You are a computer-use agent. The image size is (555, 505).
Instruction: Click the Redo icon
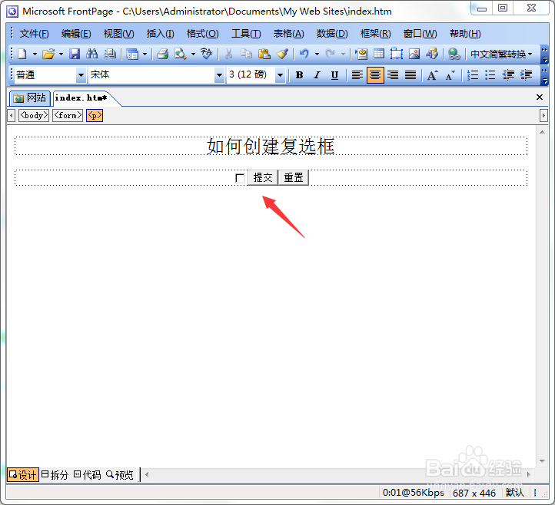(x=331, y=54)
